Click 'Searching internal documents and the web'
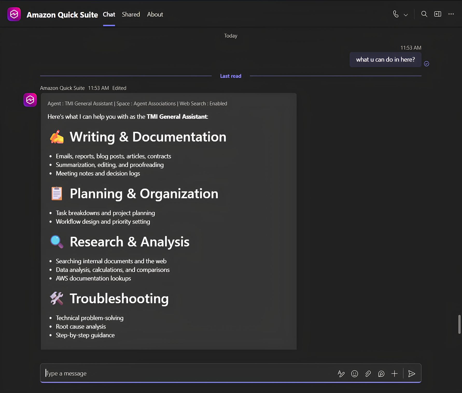 tap(111, 261)
